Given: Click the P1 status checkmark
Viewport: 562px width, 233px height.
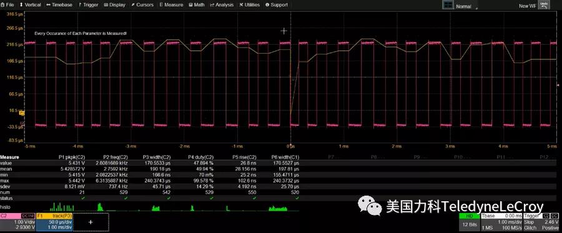Looking at the screenshot, I should pyautogui.click(x=83, y=198).
